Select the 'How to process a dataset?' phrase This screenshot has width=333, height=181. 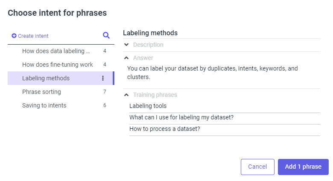tap(164, 129)
